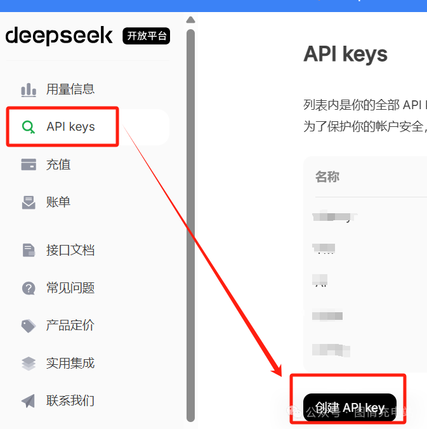Click the text 为了保护你的帐户安全
This screenshot has height=429, width=427.
point(364,127)
